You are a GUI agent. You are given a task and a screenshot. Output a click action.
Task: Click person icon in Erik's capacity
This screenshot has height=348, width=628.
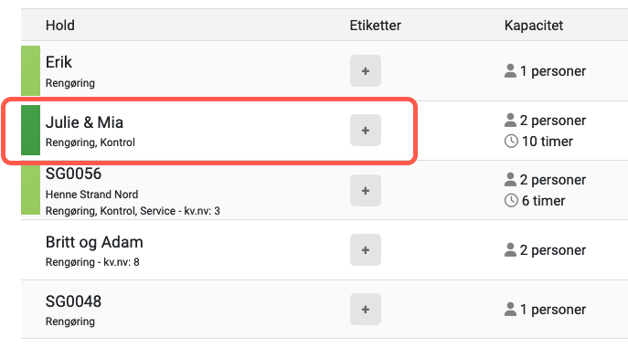click(510, 71)
